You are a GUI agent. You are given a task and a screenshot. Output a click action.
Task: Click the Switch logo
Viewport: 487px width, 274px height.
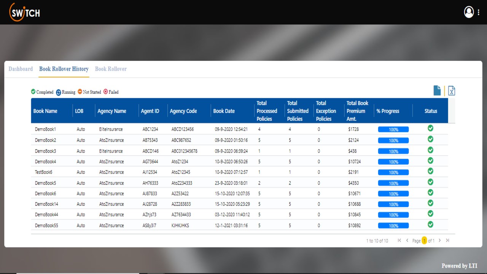pyautogui.click(x=25, y=12)
